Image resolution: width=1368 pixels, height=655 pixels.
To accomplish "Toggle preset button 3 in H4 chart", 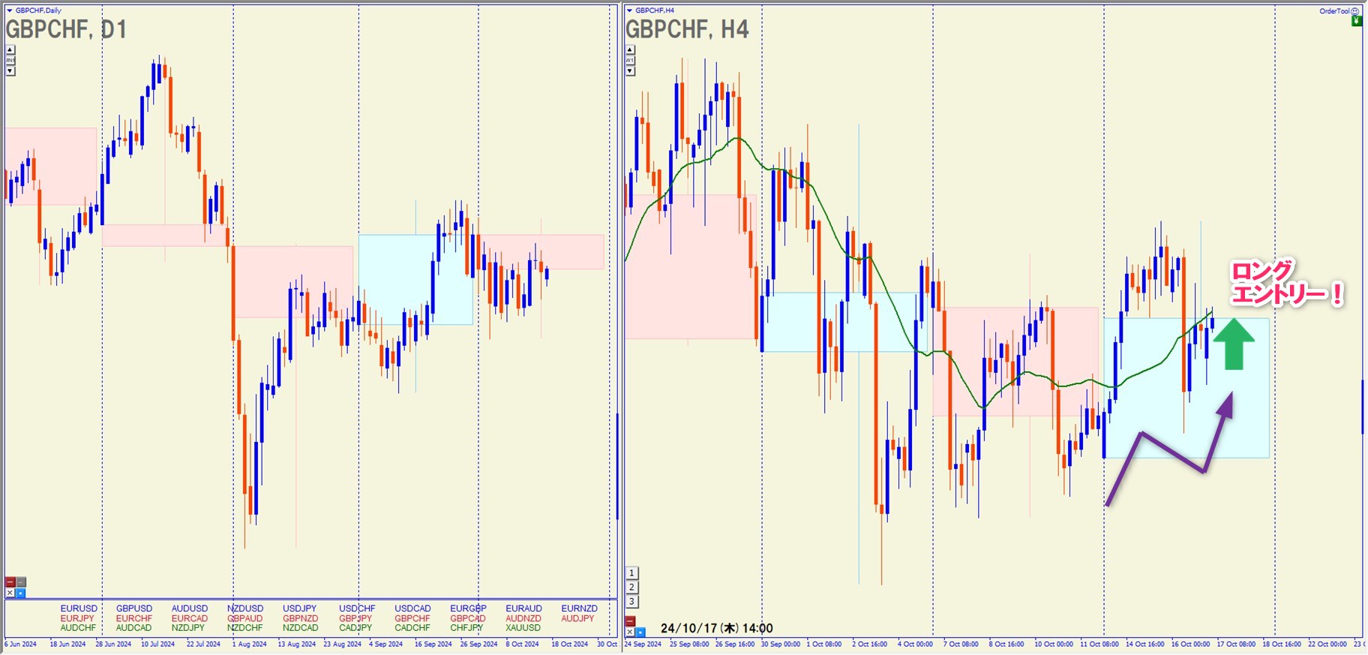I will pyautogui.click(x=631, y=602).
